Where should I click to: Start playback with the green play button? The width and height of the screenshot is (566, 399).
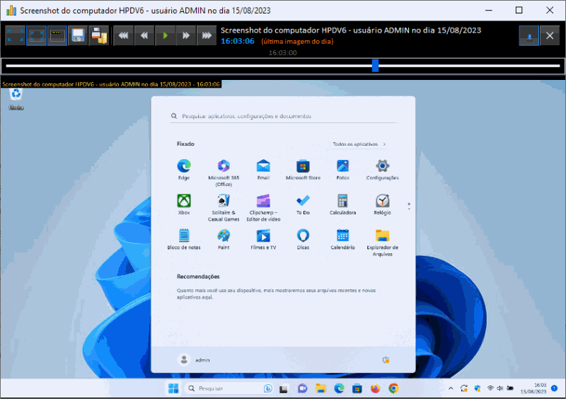[x=166, y=35]
